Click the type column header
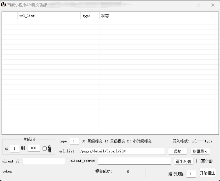The image size is (220, 181). [x=90, y=16]
